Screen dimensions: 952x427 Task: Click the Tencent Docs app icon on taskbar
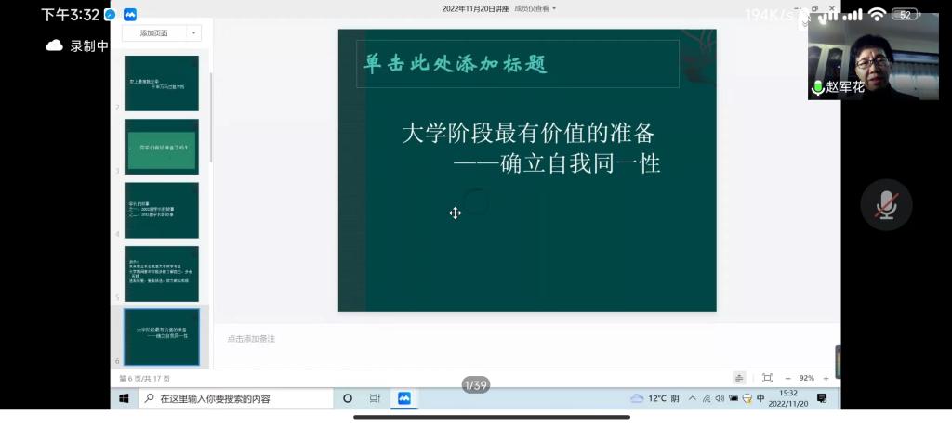(x=404, y=398)
